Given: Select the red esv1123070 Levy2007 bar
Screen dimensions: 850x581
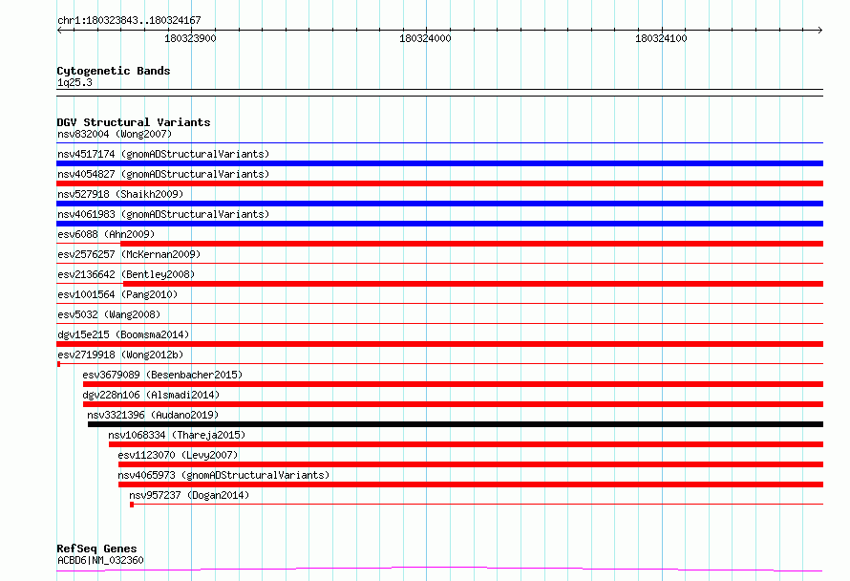Looking at the screenshot, I should pyautogui.click(x=471, y=464).
